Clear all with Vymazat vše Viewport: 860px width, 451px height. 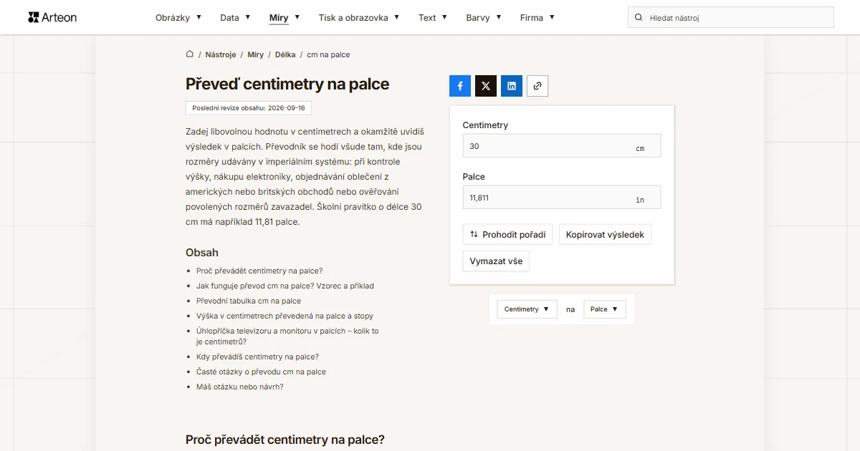[x=496, y=261]
